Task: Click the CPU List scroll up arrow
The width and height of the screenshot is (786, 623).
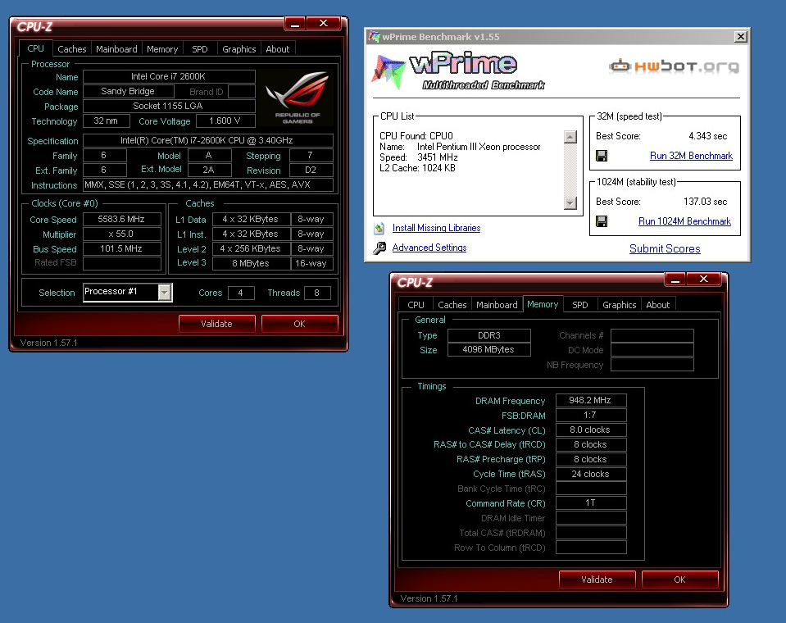Action: click(x=570, y=137)
